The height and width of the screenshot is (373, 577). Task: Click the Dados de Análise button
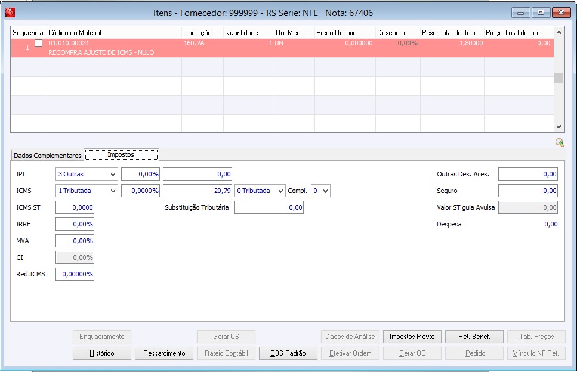point(350,337)
